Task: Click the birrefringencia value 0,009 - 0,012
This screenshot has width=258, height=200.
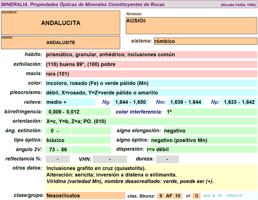Action: pyautogui.click(x=64, y=112)
